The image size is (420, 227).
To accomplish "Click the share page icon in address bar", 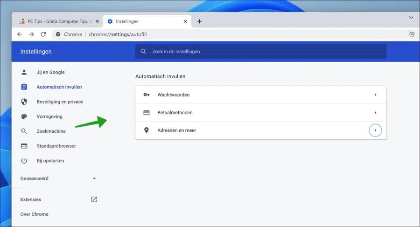I will point(412,34).
